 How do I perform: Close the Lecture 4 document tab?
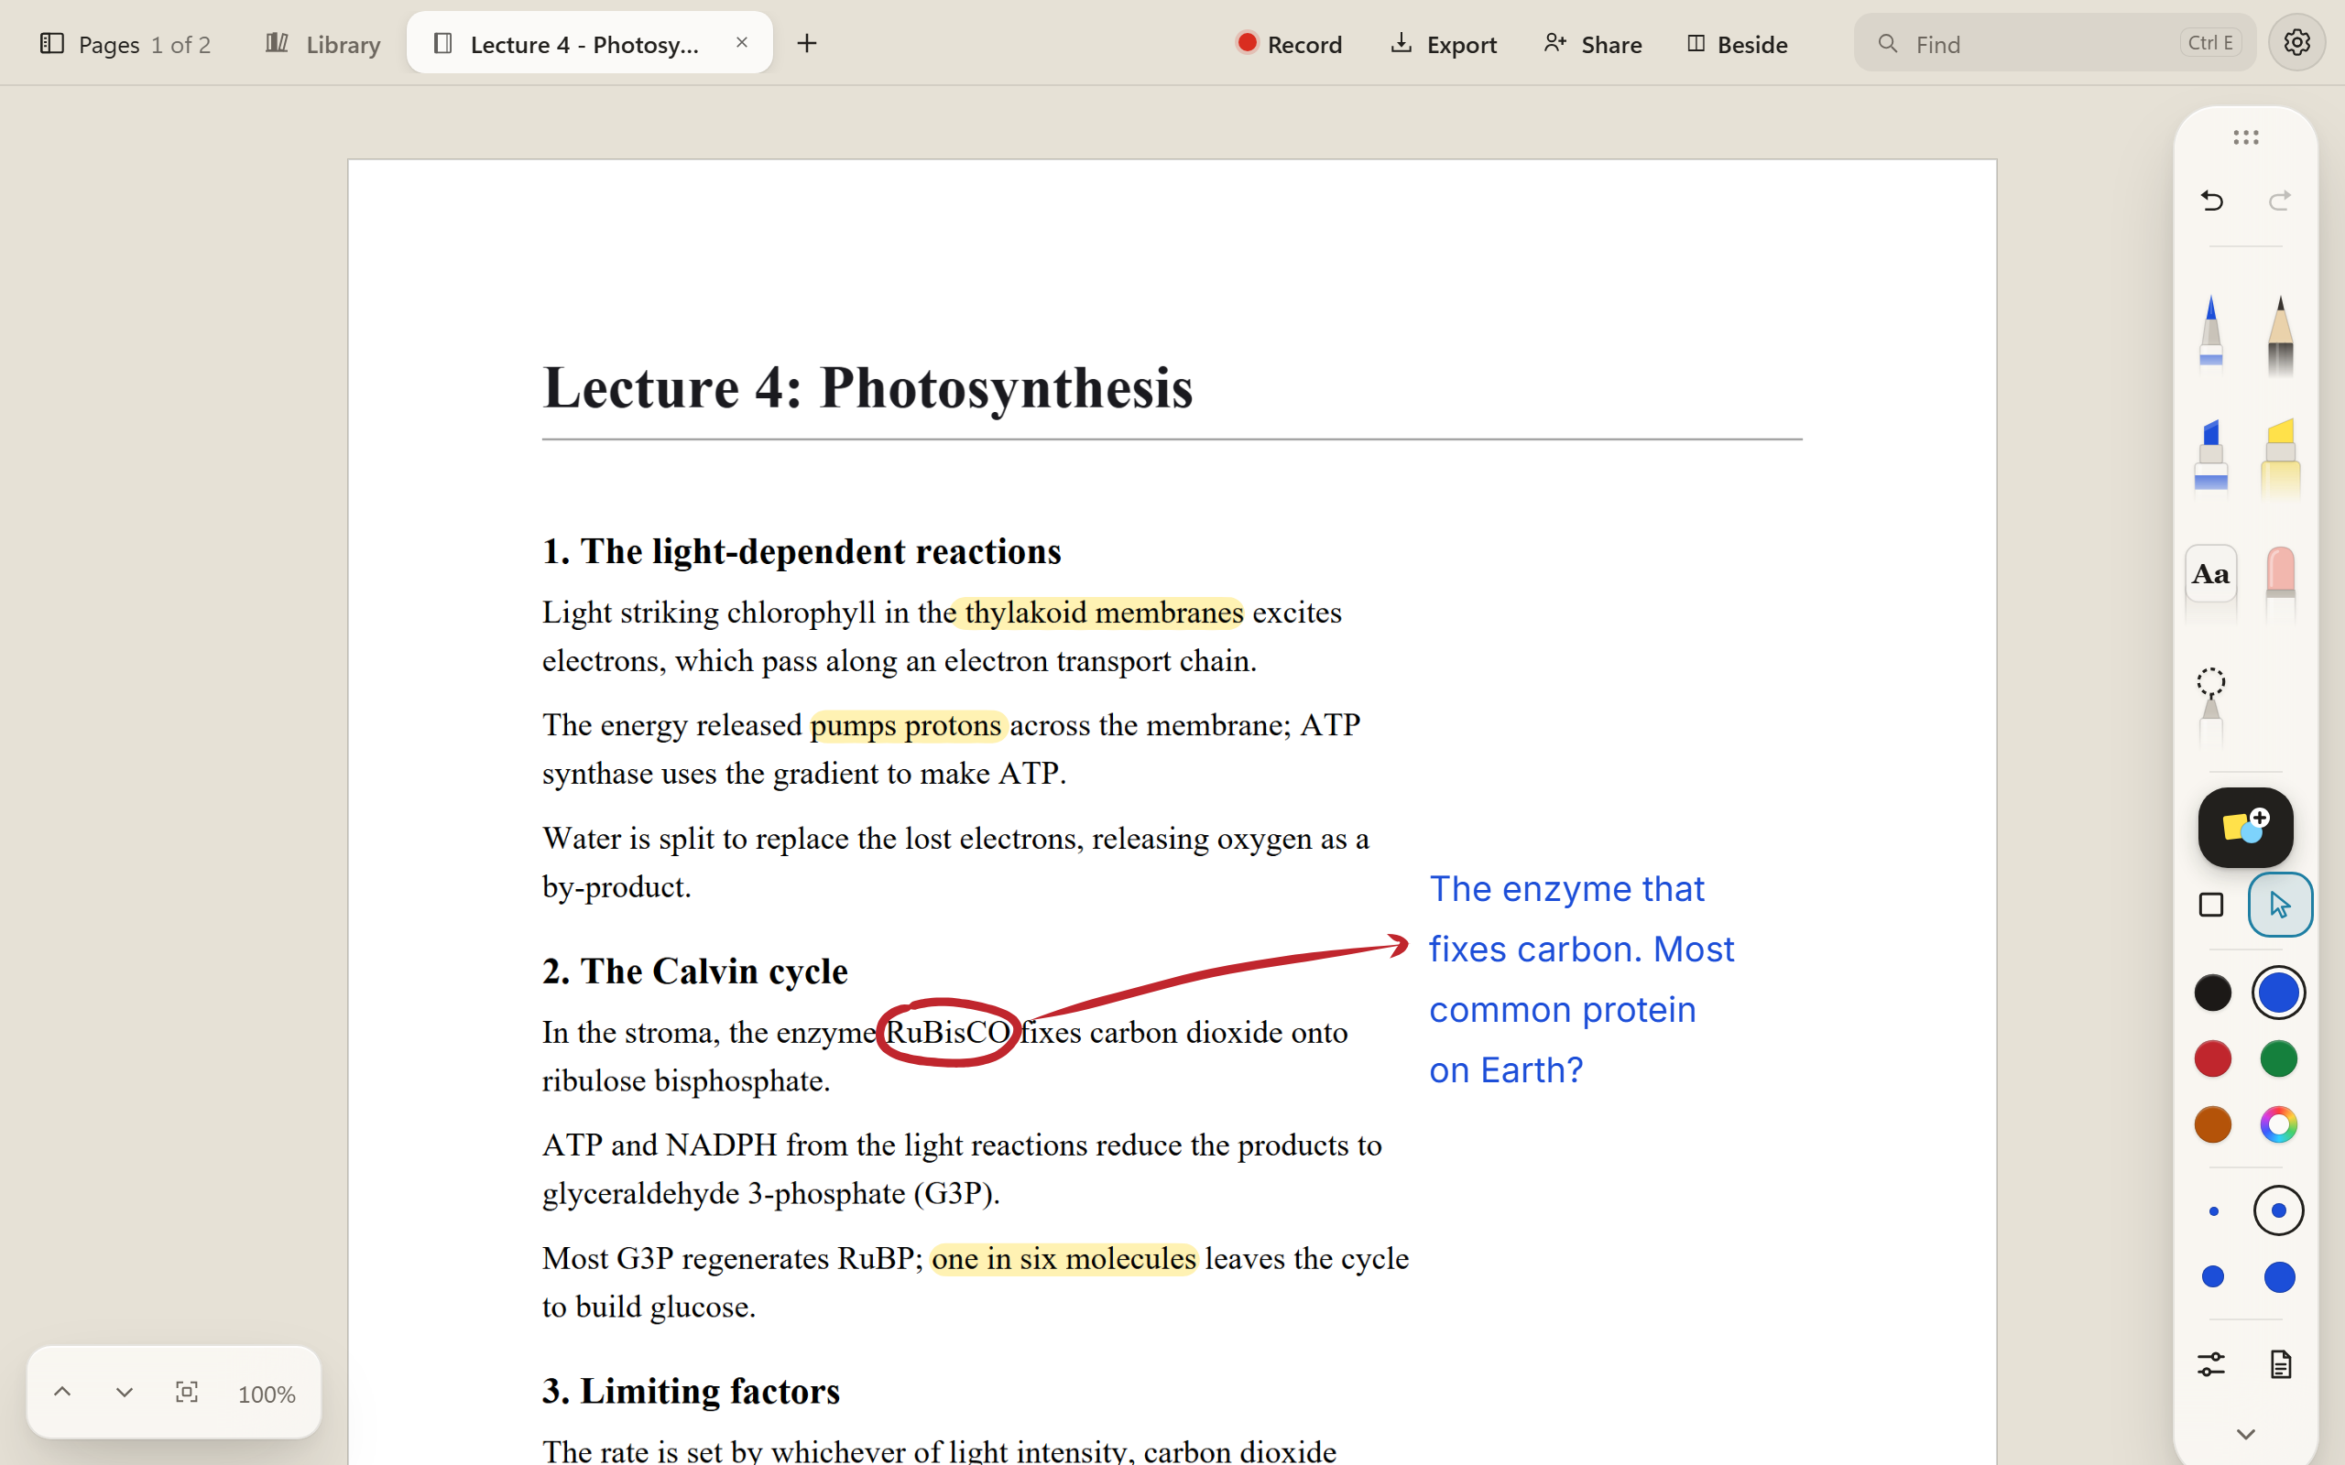[x=741, y=43]
